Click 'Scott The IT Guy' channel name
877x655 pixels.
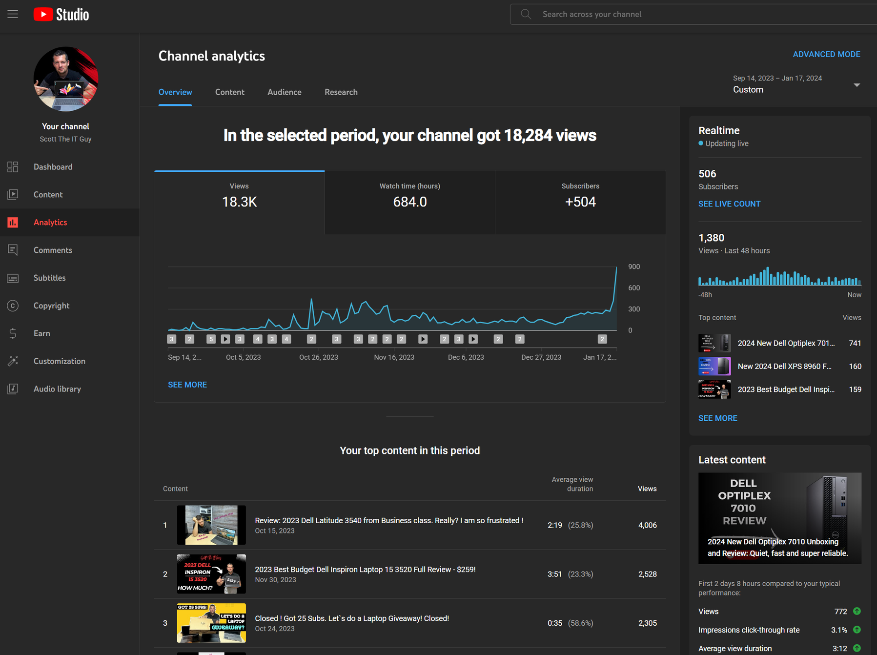[x=65, y=139]
